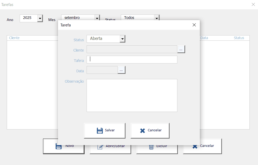Close the Tarefa dialog window
Image resolution: width=258 pixels, height=165 pixels.
(194, 25)
